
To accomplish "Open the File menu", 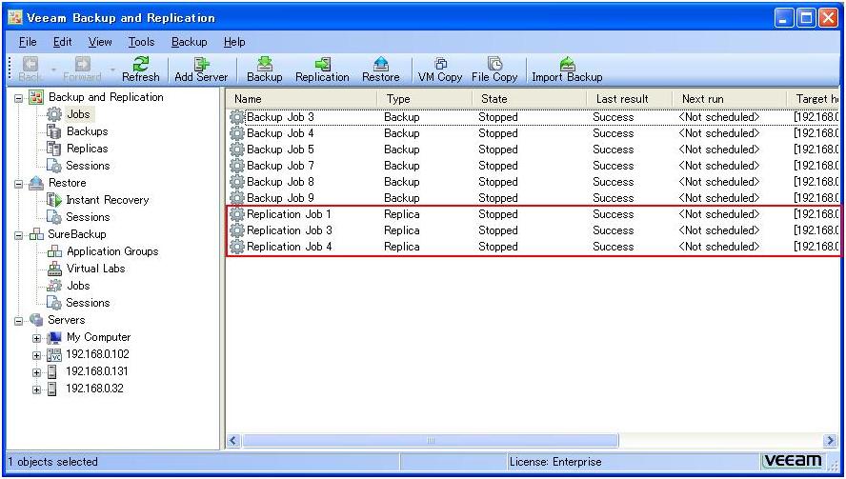I will pyautogui.click(x=28, y=42).
